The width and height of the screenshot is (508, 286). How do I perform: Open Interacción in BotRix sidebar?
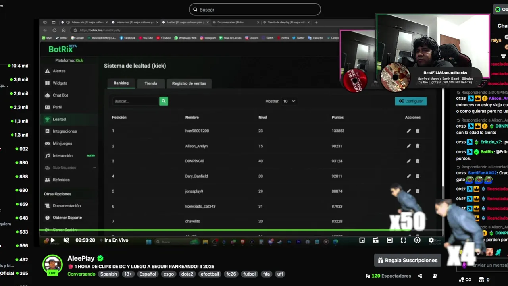coord(63,156)
